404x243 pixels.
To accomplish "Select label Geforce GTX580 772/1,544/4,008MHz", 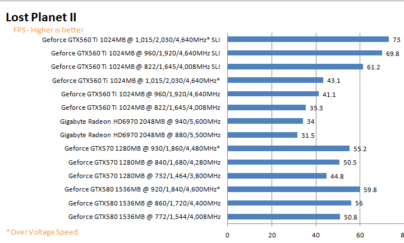I will click(145, 217).
